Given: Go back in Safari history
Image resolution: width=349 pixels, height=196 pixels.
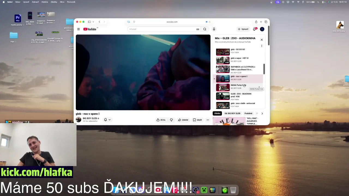Looking at the screenshot, I should tap(99, 22).
